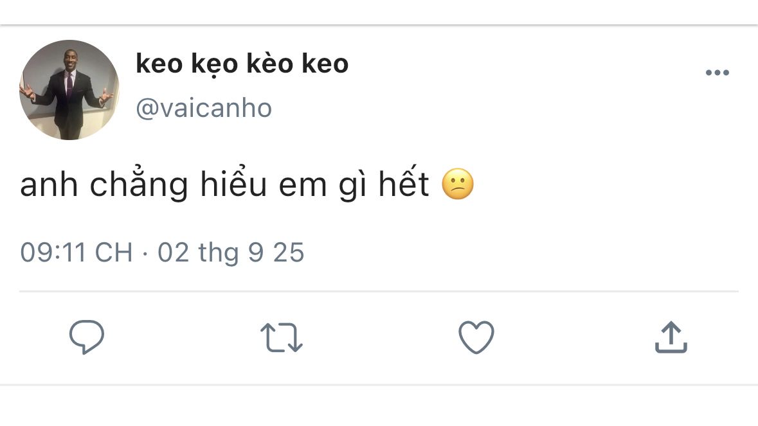Click the confused face emoji in tweet
The image size is (758, 426).
458,186
